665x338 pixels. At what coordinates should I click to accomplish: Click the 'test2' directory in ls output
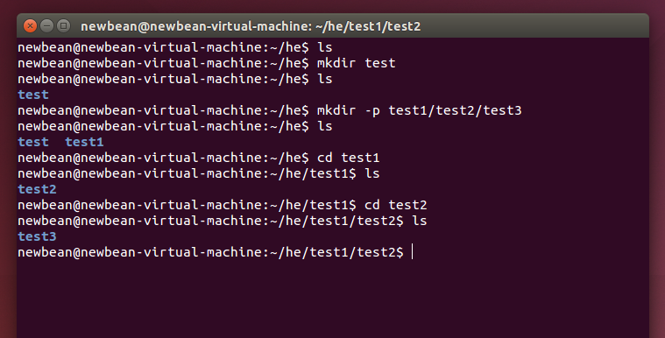click(x=37, y=189)
